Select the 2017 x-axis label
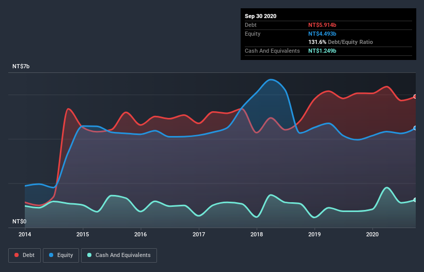424x272 pixels. [x=199, y=234]
